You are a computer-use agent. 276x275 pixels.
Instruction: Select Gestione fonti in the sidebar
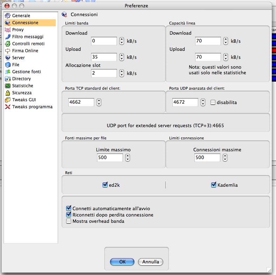(26, 72)
